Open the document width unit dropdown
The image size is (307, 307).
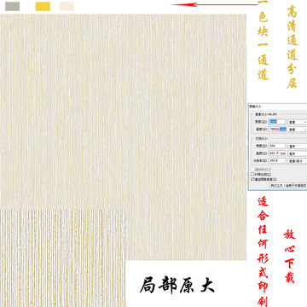[298, 146]
